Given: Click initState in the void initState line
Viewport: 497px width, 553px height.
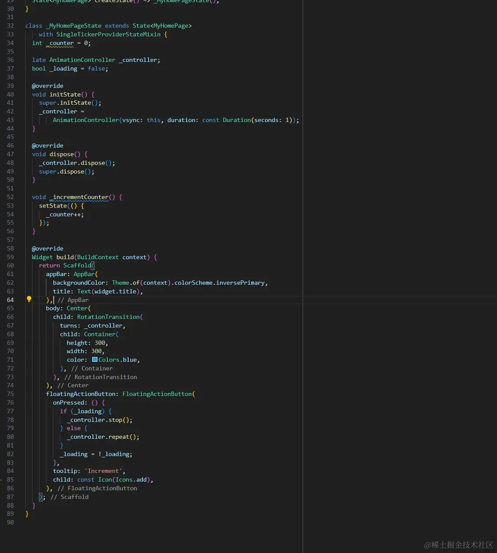Looking at the screenshot, I should coord(65,94).
